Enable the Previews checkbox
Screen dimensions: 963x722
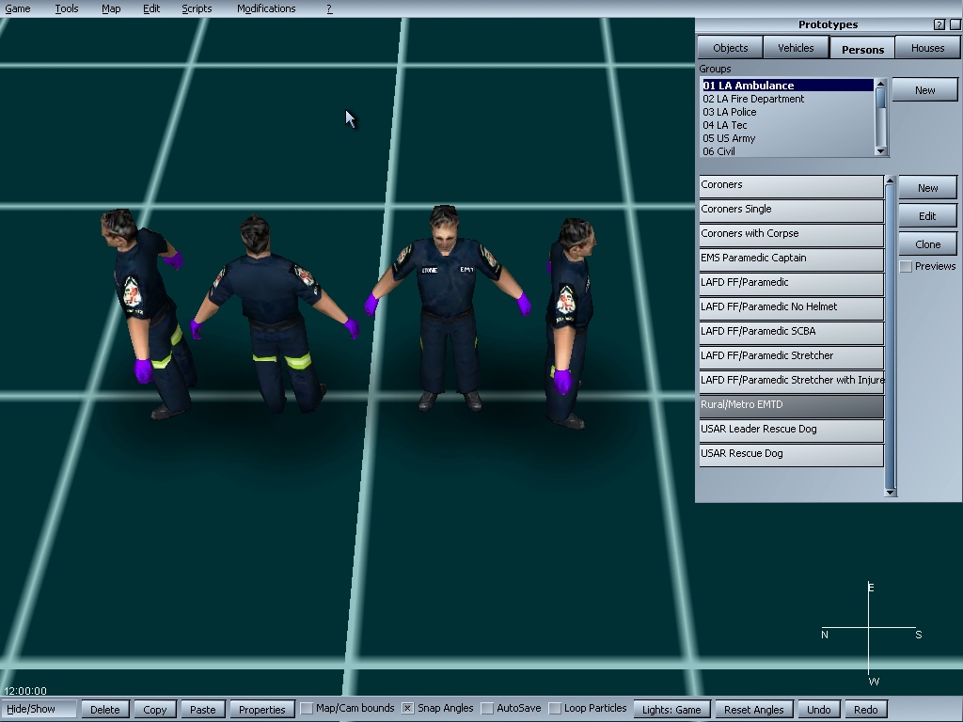click(x=906, y=267)
